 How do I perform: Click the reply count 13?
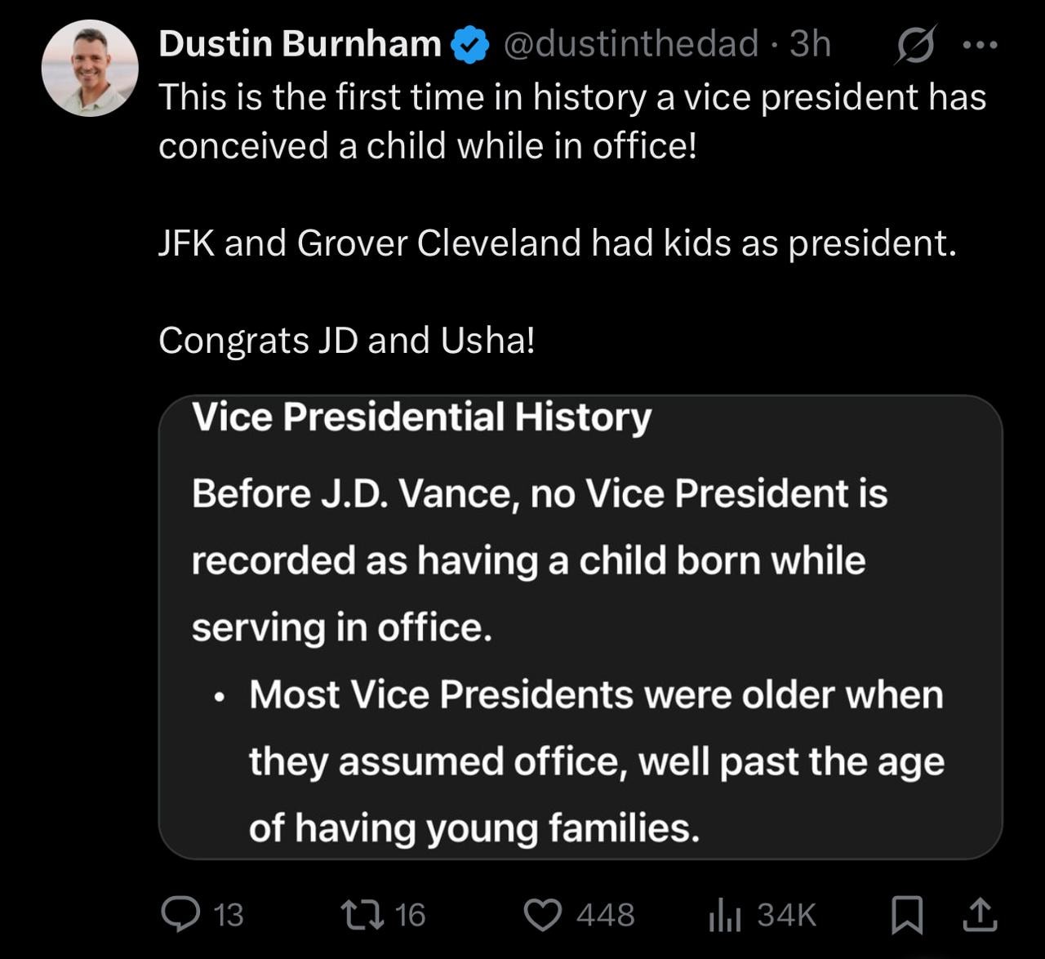229,915
